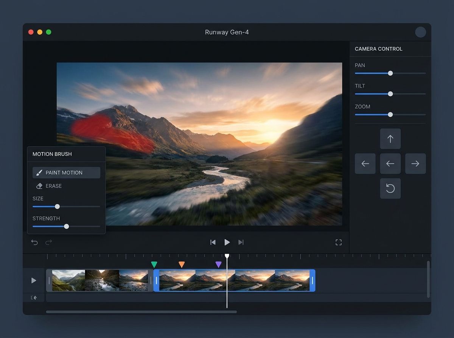Play the video preview
The height and width of the screenshot is (338, 454).
click(x=227, y=242)
